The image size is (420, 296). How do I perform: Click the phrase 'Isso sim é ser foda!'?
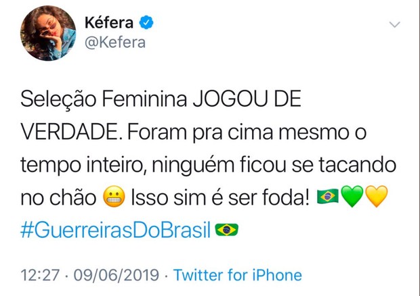tap(220, 197)
